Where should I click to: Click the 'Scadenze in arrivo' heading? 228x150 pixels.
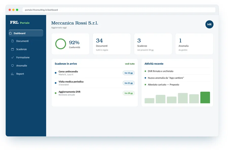[66, 64]
